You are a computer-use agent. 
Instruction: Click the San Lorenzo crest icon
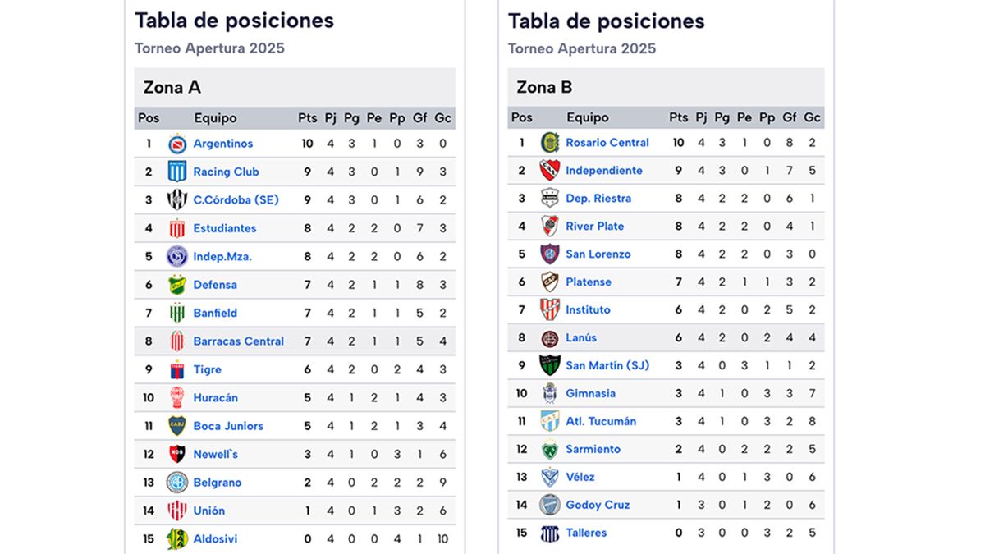[550, 254]
